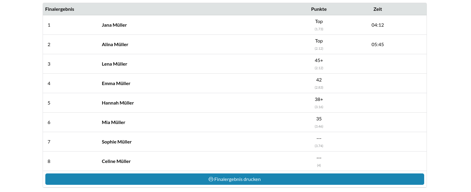The height and width of the screenshot is (192, 471).
Task: Click the Finalergebnis column header
Action: coord(59,9)
